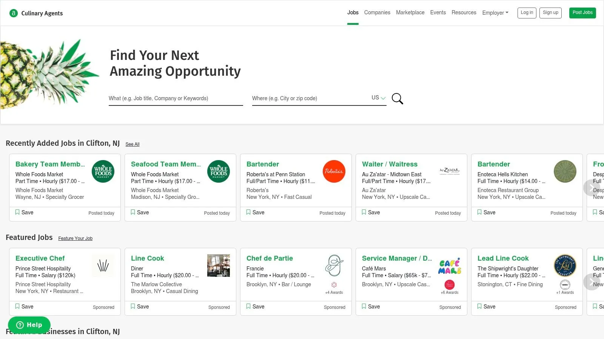Screen dimensions: 604x339
Task: Save the Diner Line Cook job
Action: tap(140, 307)
